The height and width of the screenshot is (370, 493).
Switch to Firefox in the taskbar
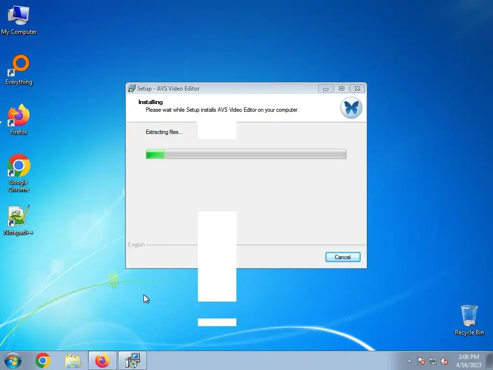[x=103, y=360]
